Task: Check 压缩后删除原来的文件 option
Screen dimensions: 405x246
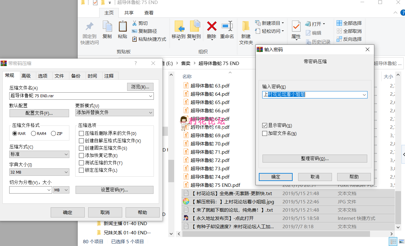Action: (x=81, y=133)
